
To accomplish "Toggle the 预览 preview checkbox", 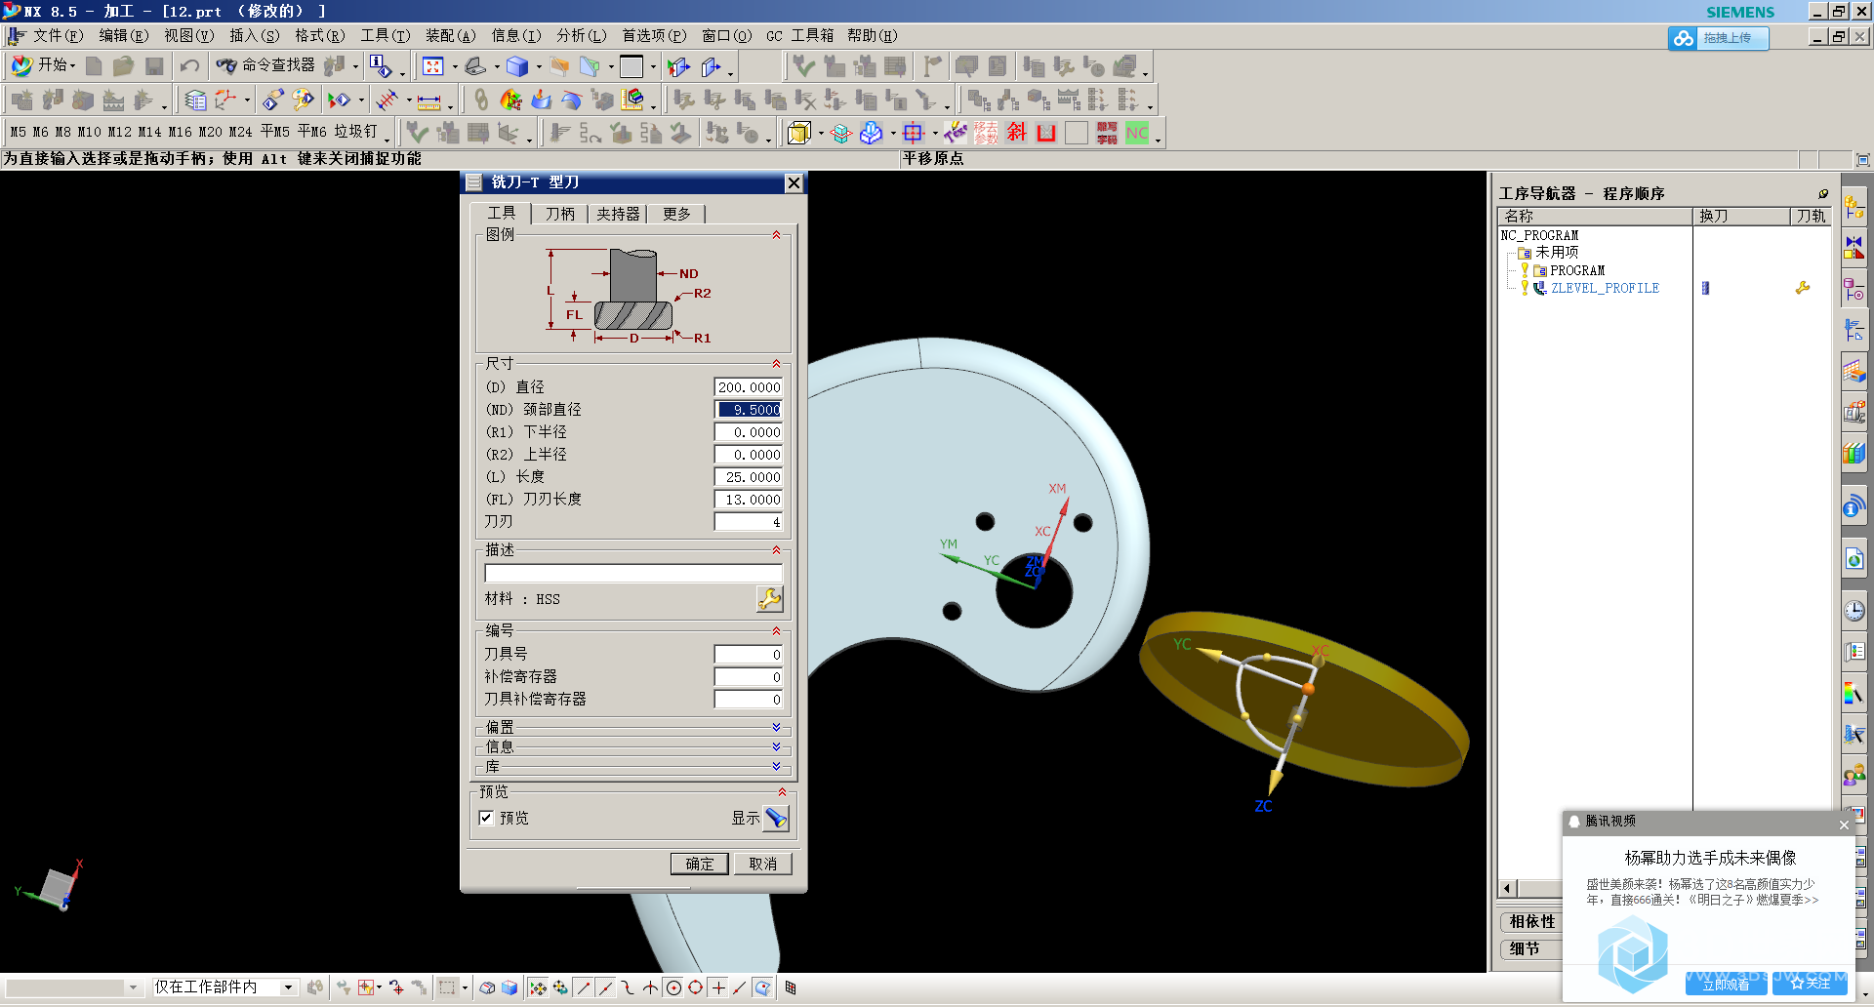I will click(x=486, y=818).
